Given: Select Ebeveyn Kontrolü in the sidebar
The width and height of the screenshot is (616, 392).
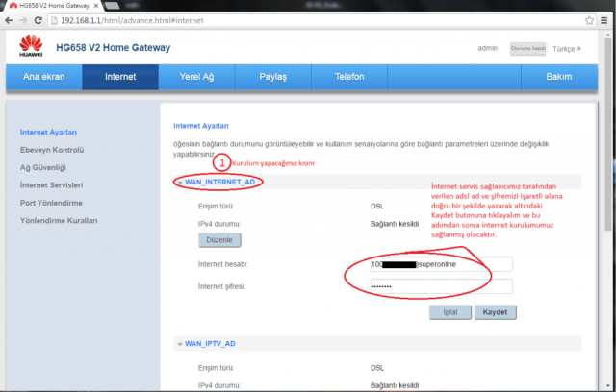Looking at the screenshot, I should (x=53, y=149).
